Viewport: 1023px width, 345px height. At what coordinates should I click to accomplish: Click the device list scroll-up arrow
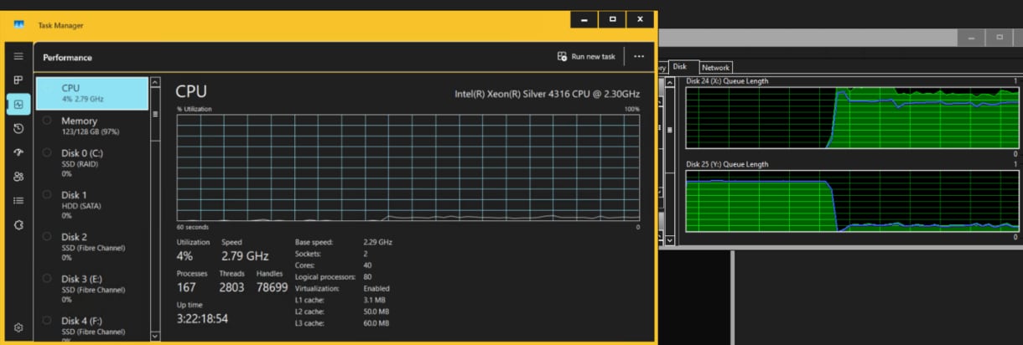click(154, 82)
